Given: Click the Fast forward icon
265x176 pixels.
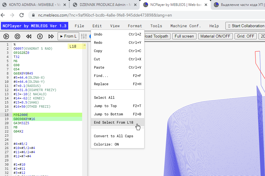Looking at the screenshot, I should (51, 36).
